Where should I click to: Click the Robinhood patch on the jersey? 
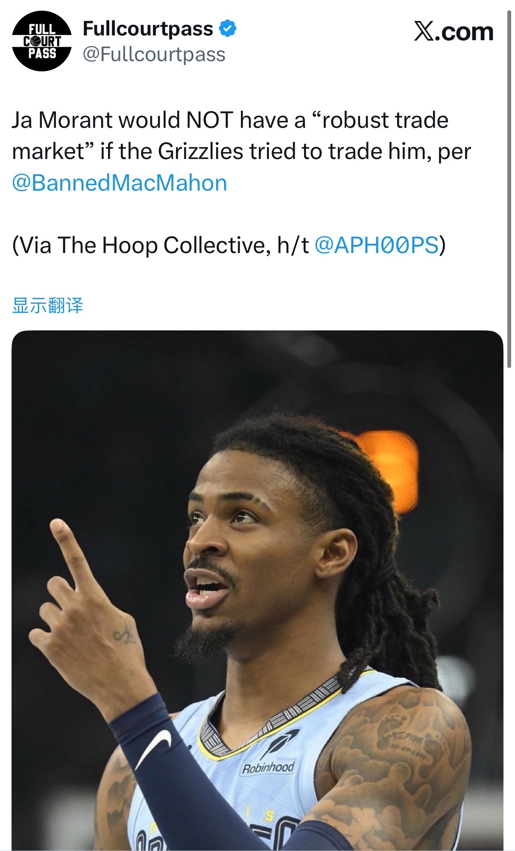[268, 768]
